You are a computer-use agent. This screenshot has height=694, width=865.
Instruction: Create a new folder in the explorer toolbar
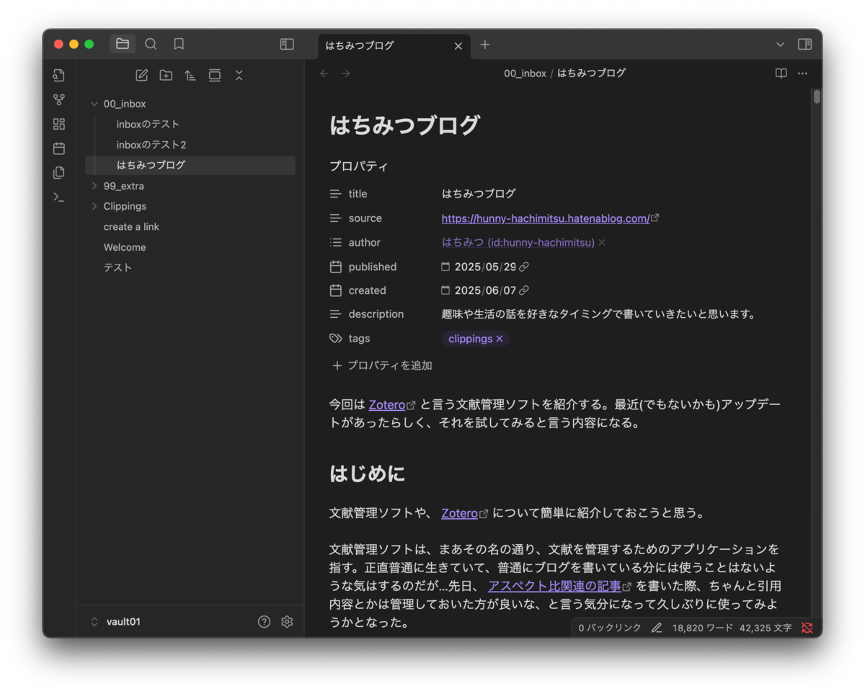click(165, 75)
